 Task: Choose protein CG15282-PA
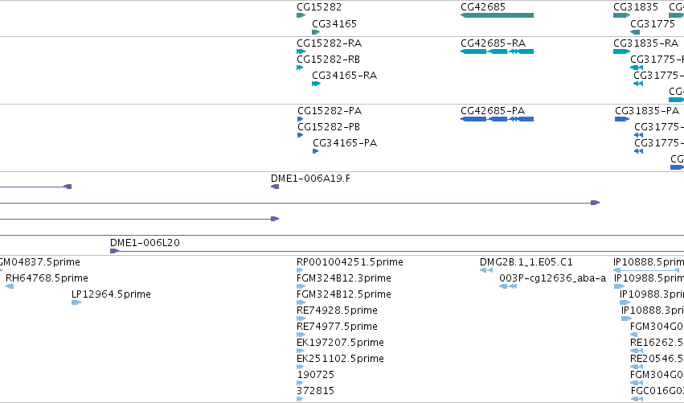click(x=330, y=111)
